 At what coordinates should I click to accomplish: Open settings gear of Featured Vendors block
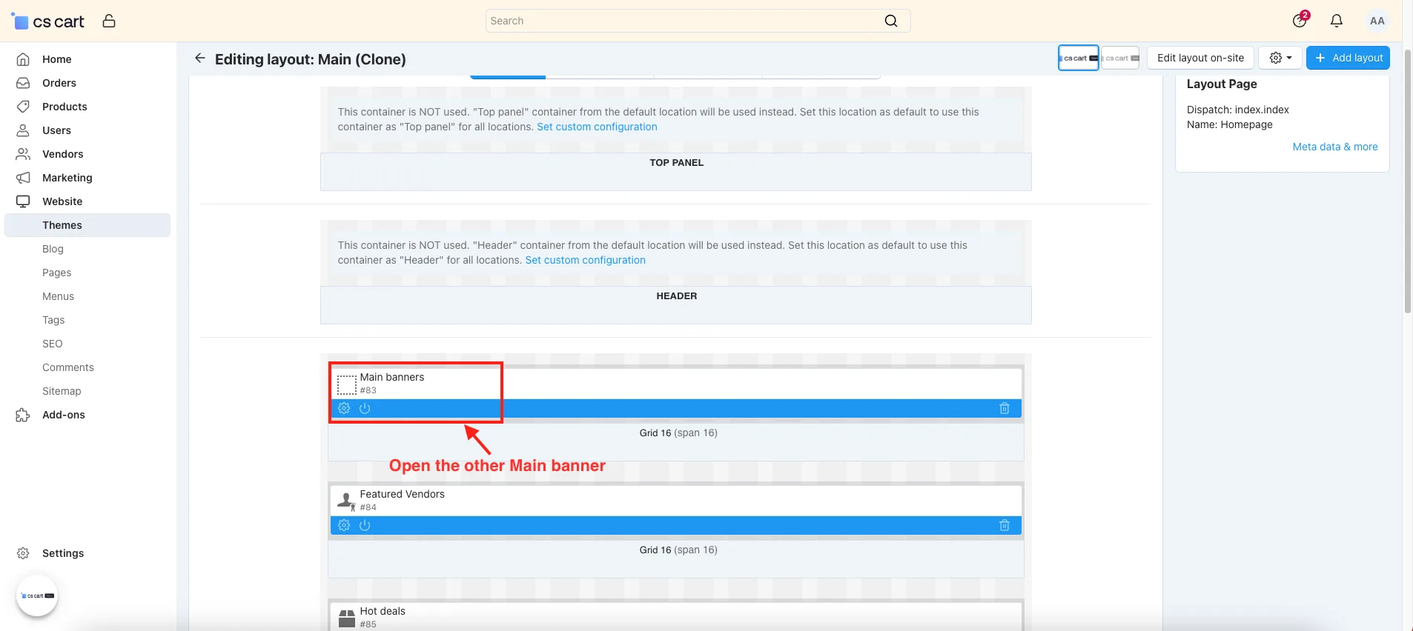click(x=344, y=525)
